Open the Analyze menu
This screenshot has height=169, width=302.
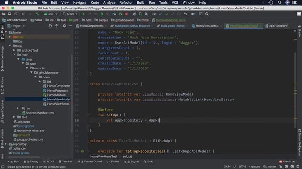109,3
